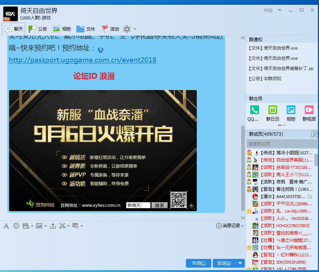Click the 血战奈潘 promotional image

(103, 151)
